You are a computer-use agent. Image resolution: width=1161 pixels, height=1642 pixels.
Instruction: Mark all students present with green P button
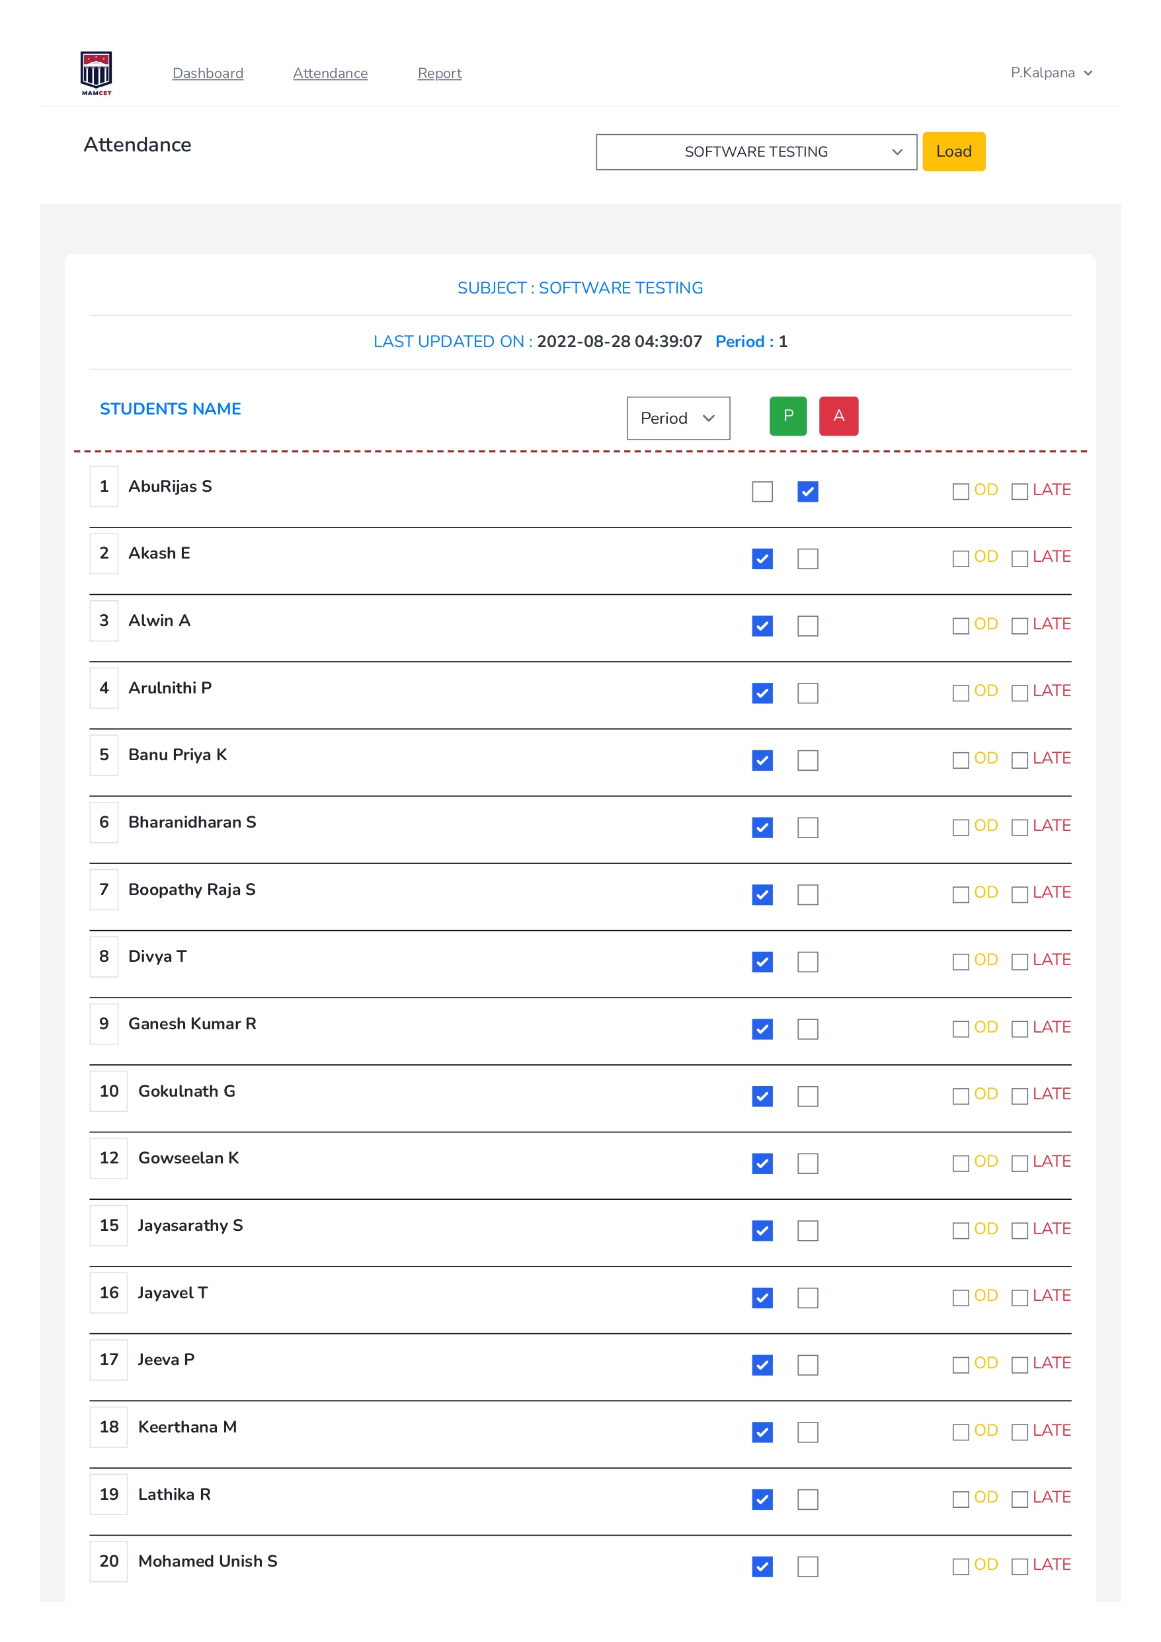click(x=787, y=416)
